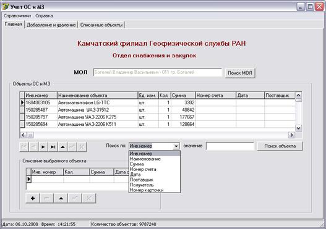Add new write-off record with plus button
Image resolution: width=326 pixels, height=229 pixels.
33,198
